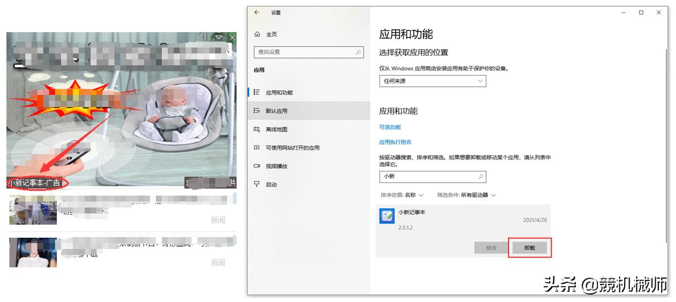Screen dimensions: 676x302
Task: Select the 默认应用 sidebar icon
Action: coord(257,111)
